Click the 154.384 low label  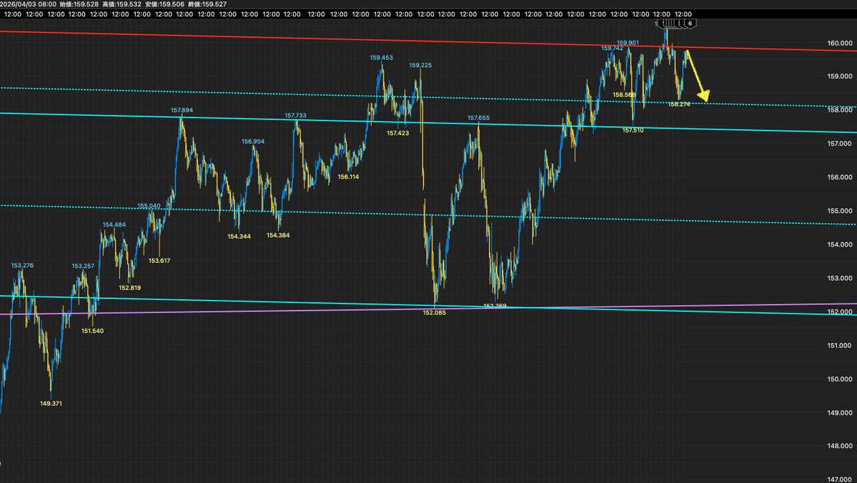pyautogui.click(x=277, y=235)
